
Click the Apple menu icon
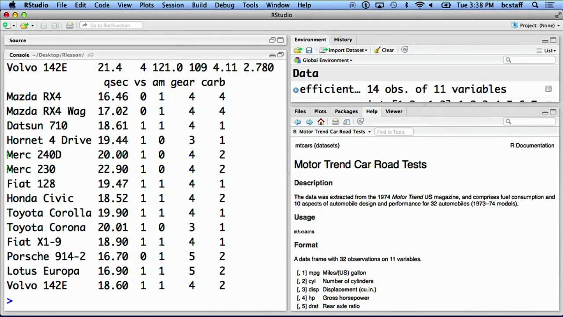click(12, 5)
